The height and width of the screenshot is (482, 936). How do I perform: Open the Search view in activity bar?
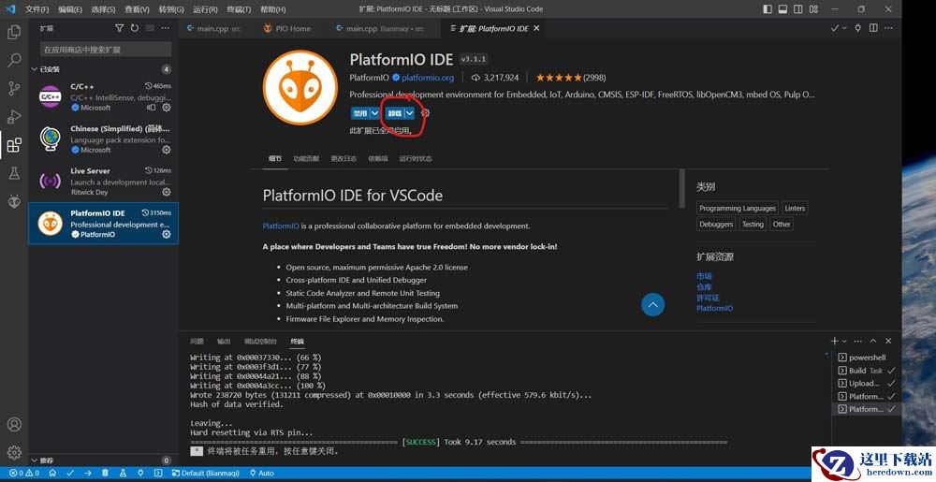click(14, 60)
